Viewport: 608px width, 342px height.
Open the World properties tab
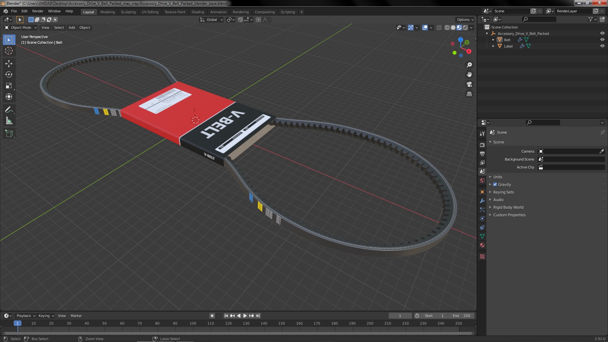[482, 180]
